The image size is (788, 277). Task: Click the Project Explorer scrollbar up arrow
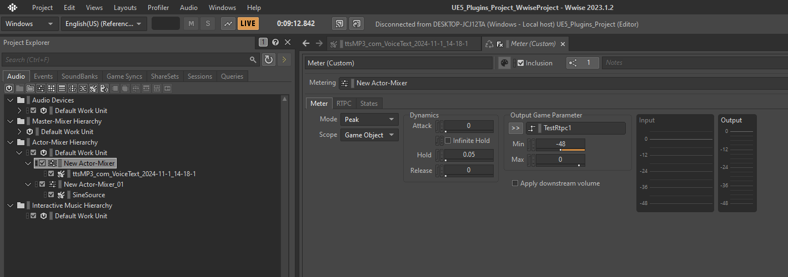point(285,99)
